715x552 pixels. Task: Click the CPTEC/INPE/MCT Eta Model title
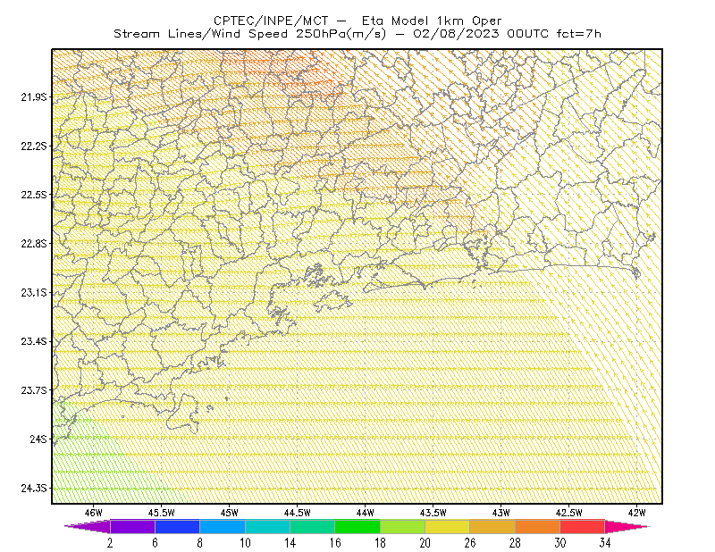point(357,21)
